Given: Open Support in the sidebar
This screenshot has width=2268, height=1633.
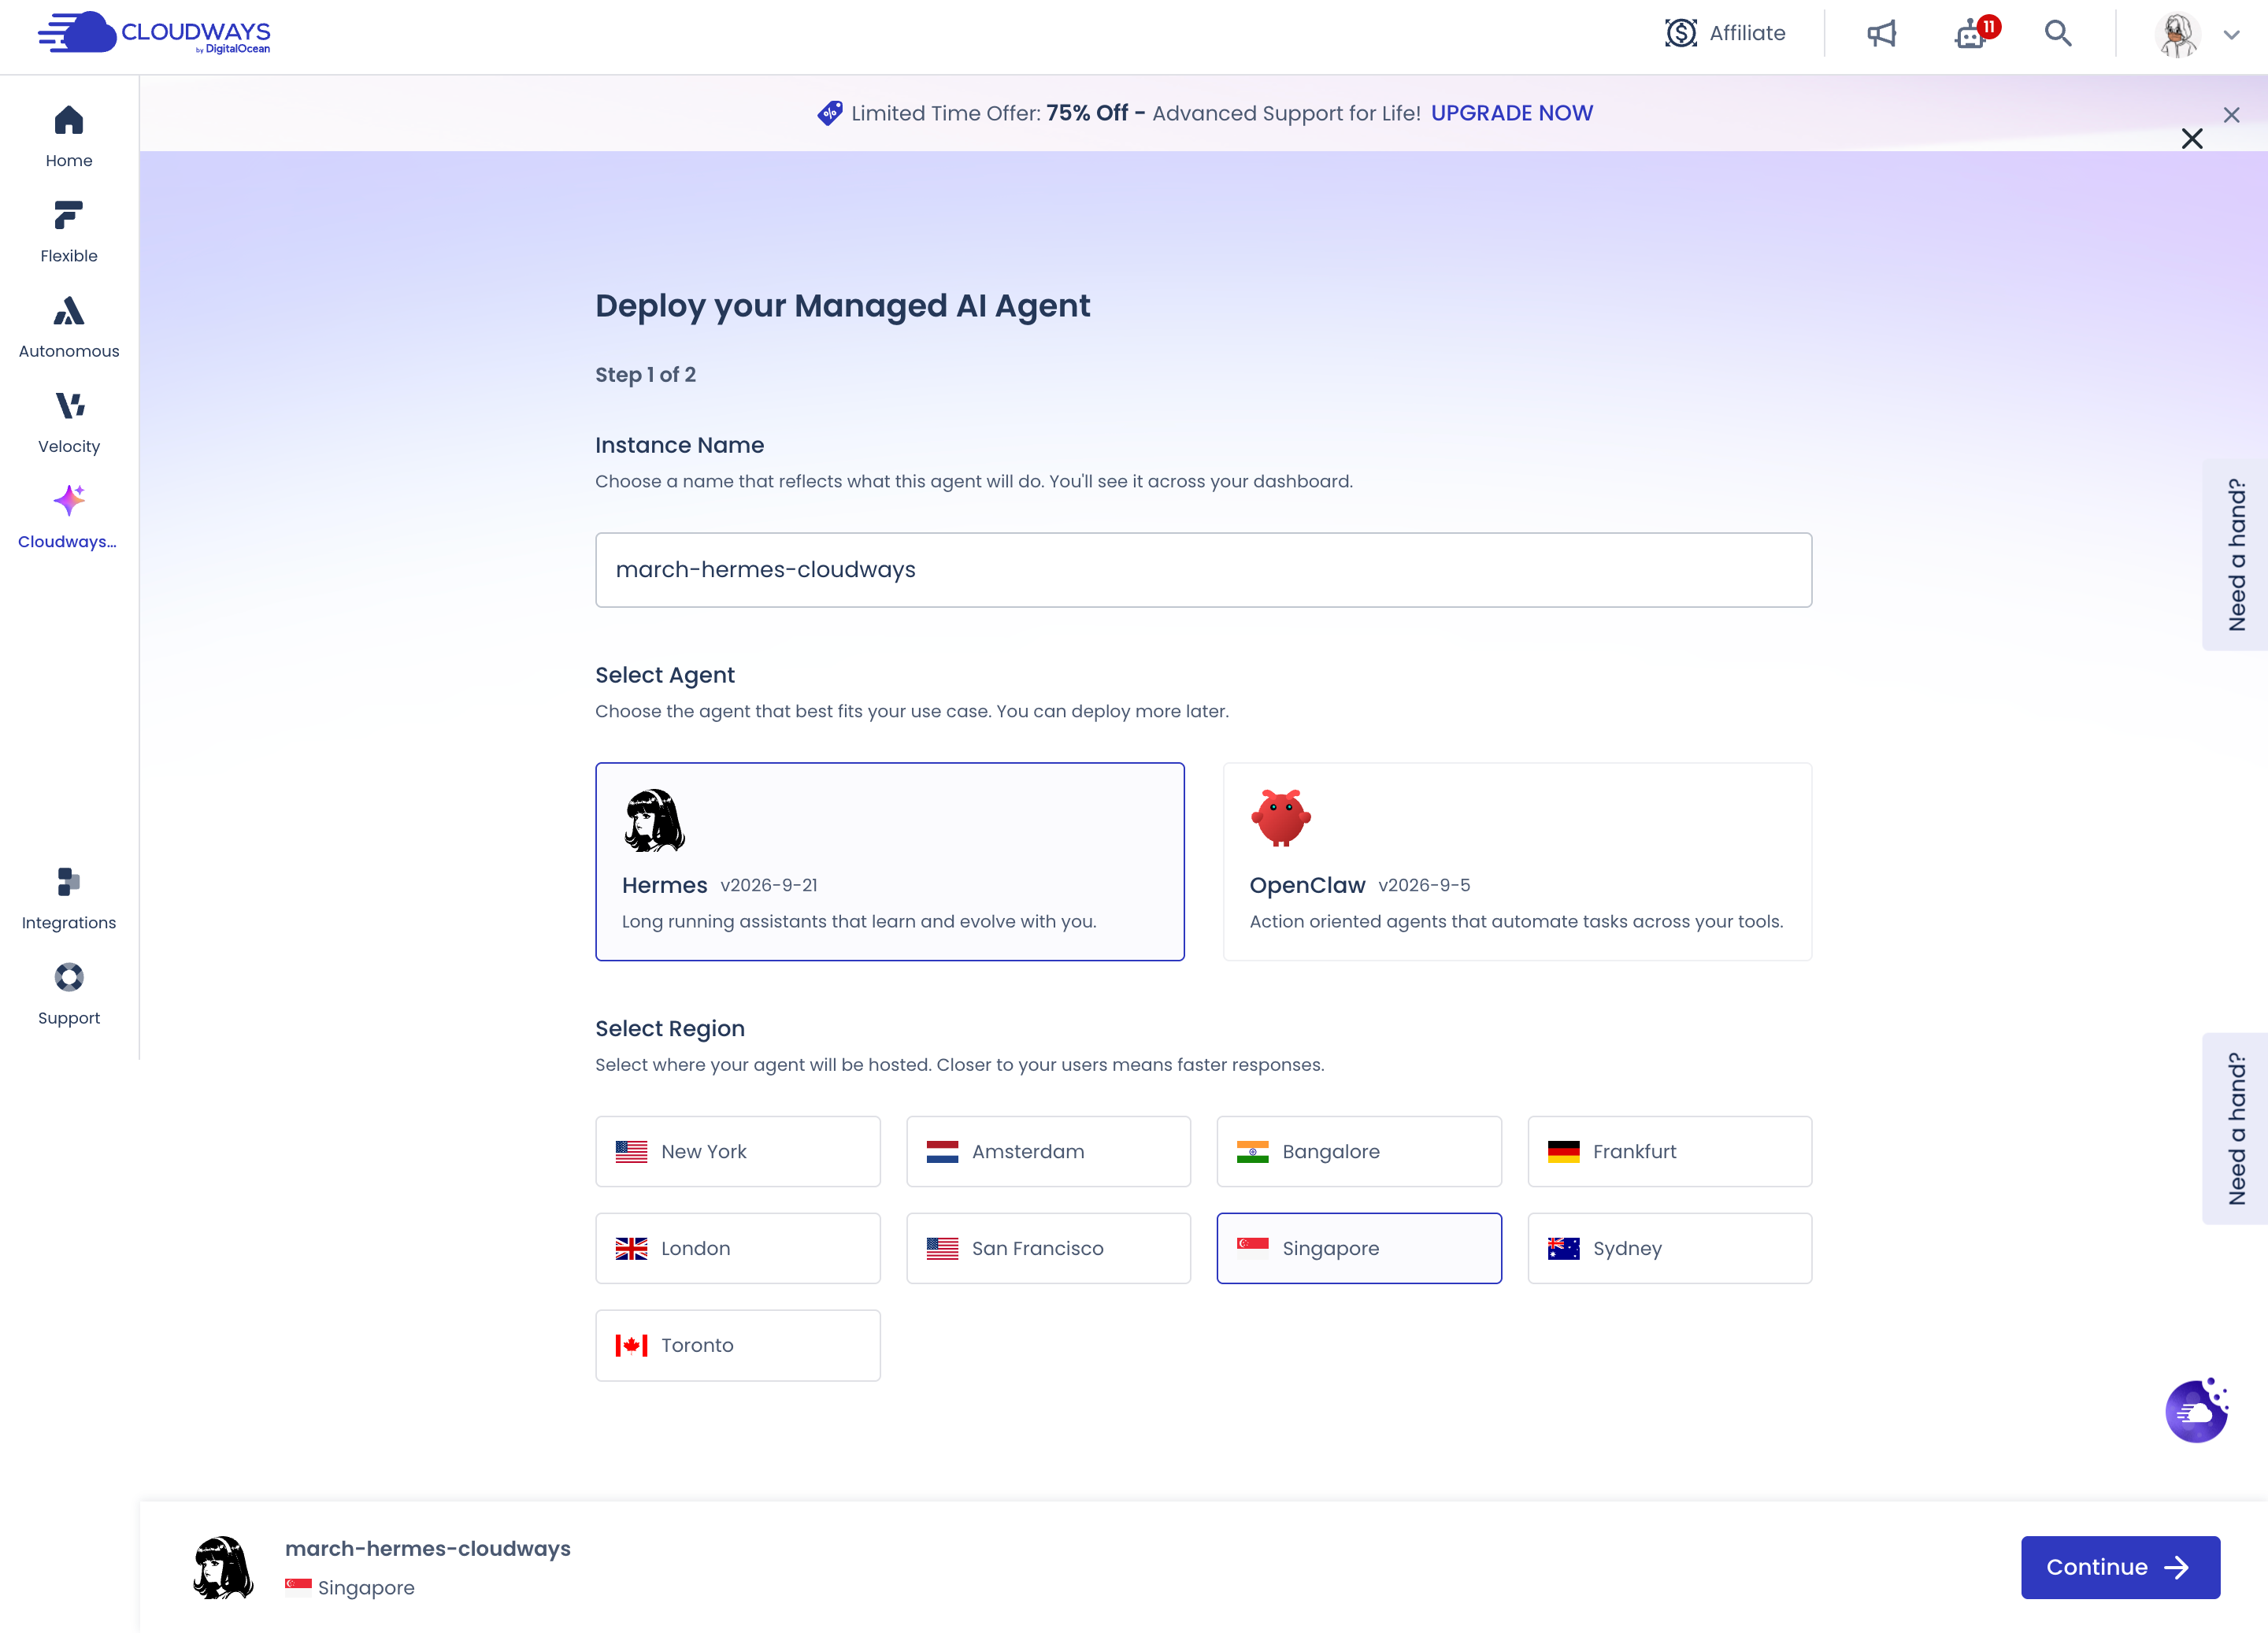Looking at the screenshot, I should (69, 994).
